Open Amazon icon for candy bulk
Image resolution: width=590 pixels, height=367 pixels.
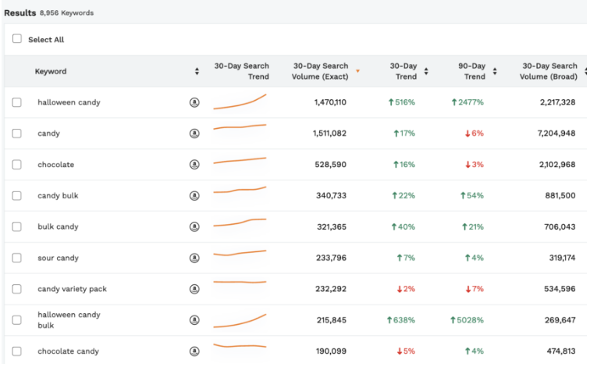pos(194,196)
